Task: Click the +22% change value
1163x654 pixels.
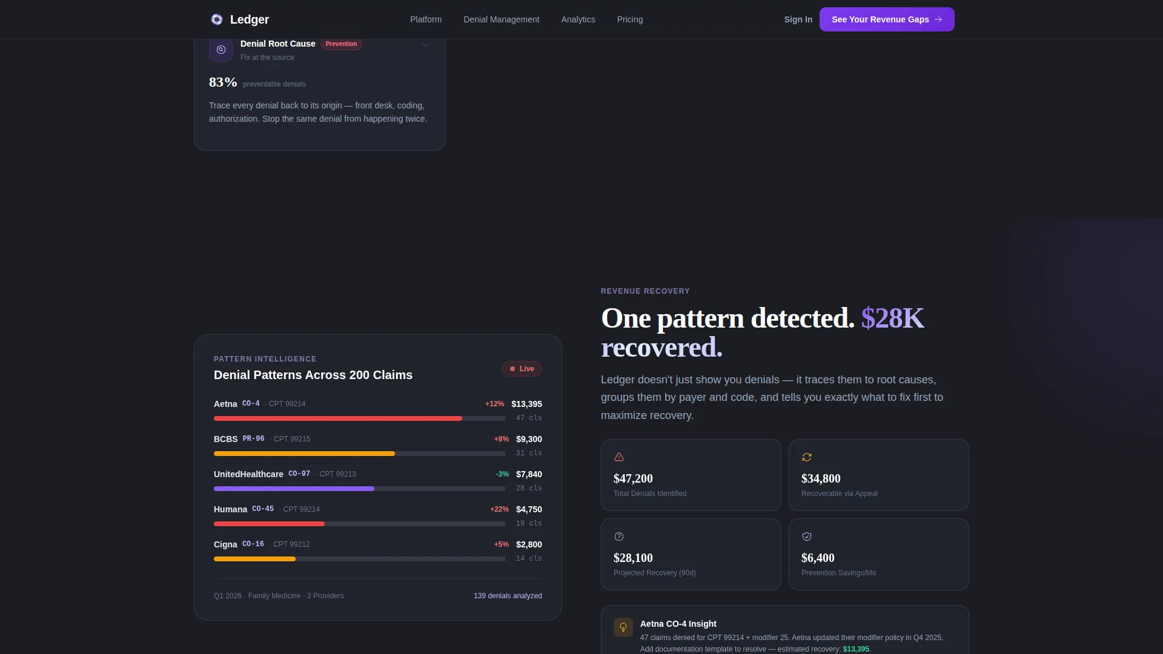Action: tap(499, 509)
